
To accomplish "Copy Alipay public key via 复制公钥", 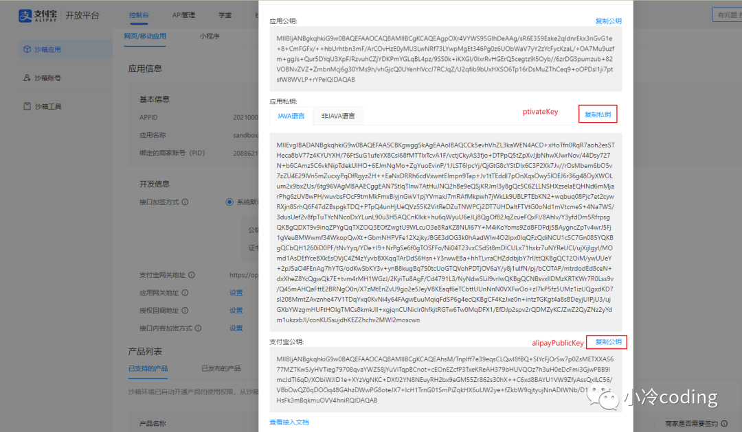I will click(607, 341).
